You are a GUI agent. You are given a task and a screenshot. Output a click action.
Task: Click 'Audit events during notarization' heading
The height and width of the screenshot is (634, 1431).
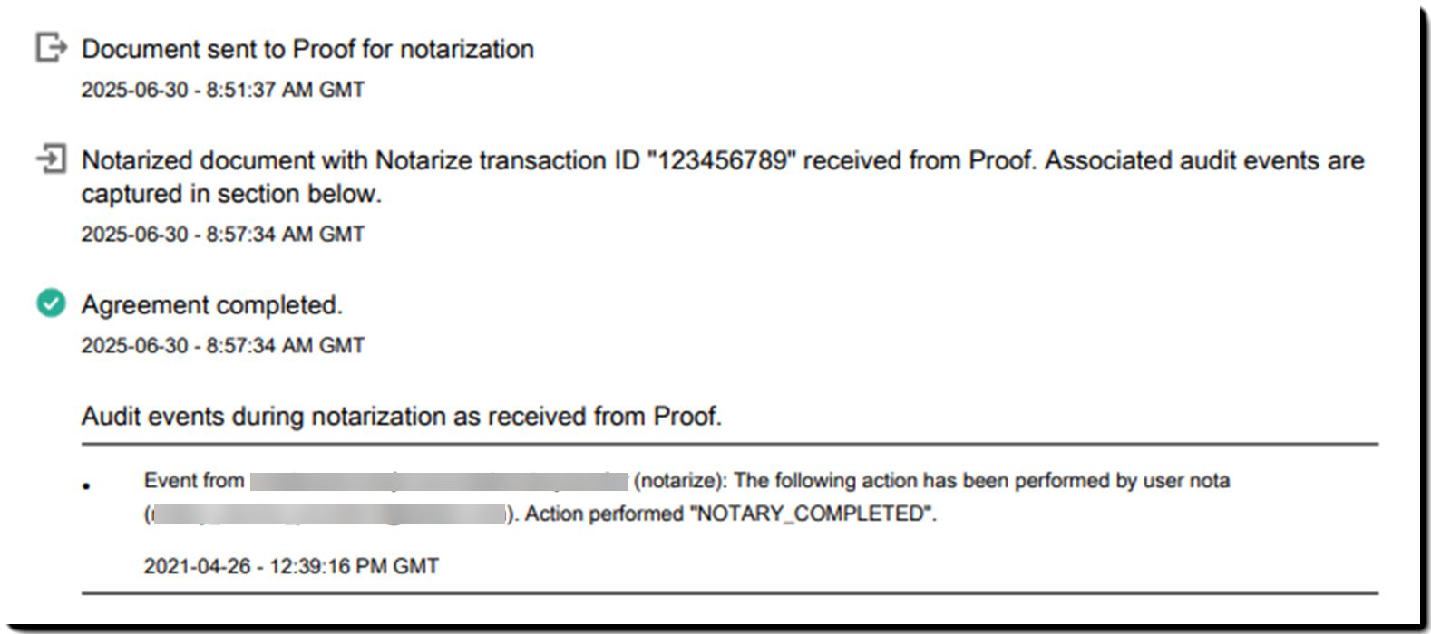[x=401, y=417]
